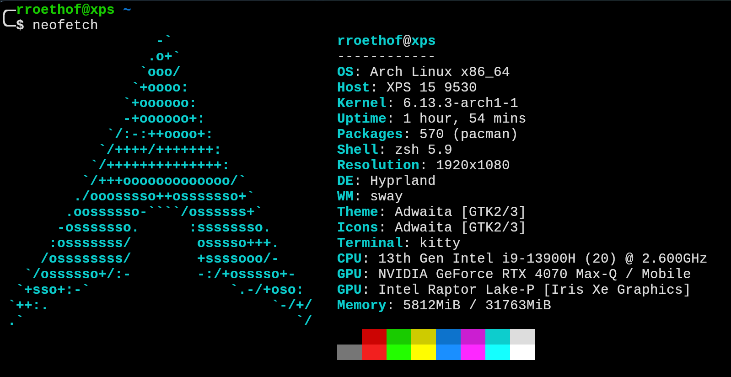
Task: Click the dark red color block
Action: click(x=374, y=337)
